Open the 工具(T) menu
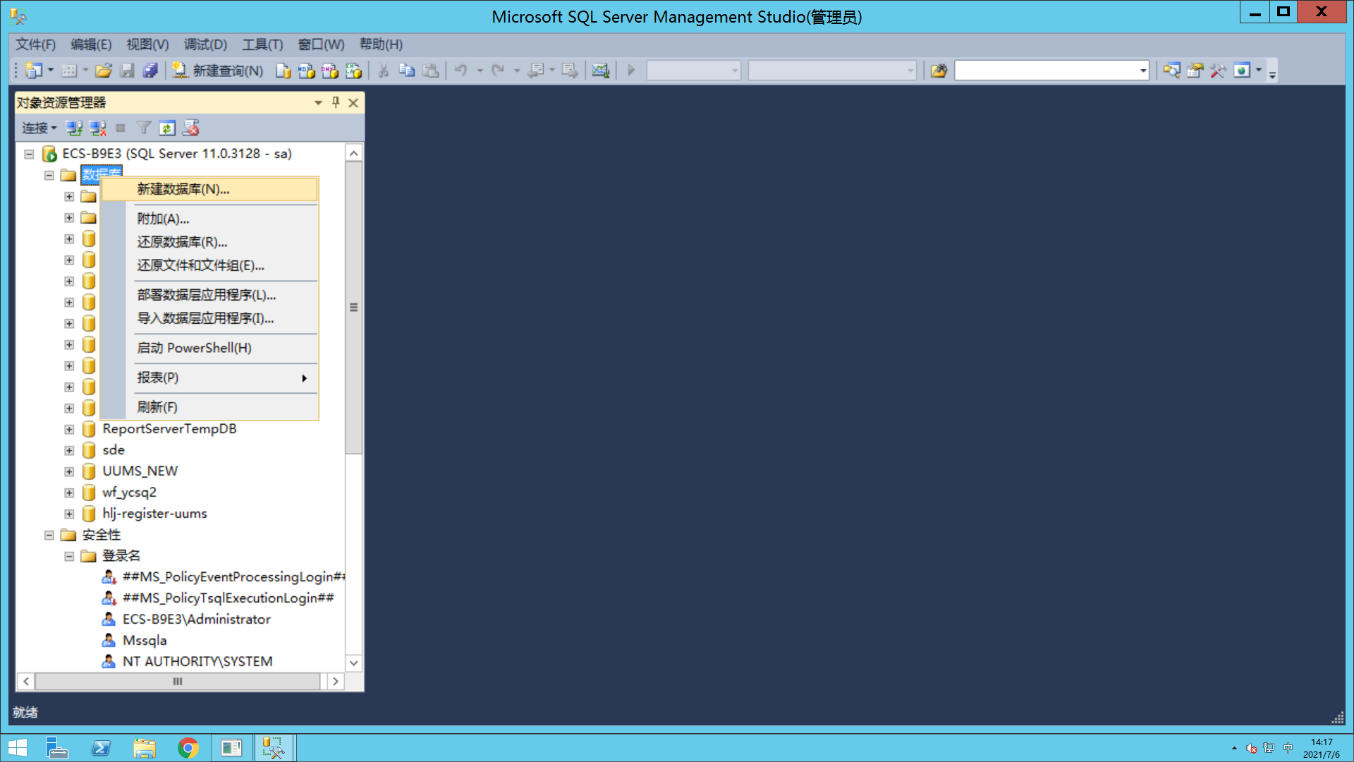The width and height of the screenshot is (1354, 762). [262, 44]
